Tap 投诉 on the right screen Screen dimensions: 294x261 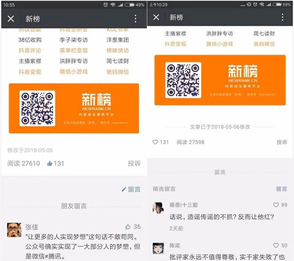coord(282,142)
